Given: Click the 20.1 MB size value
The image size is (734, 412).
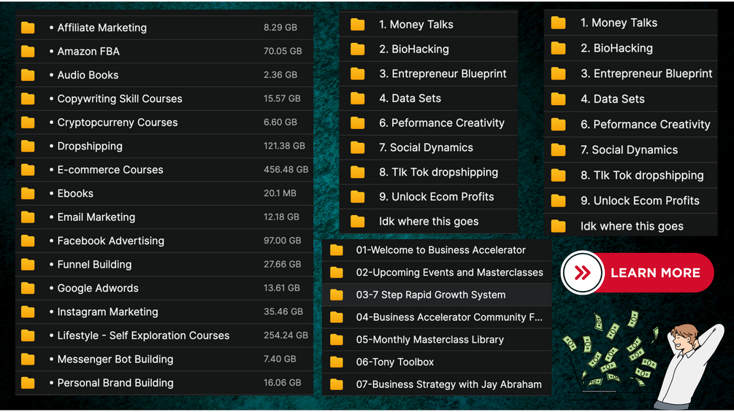Looking at the screenshot, I should [280, 193].
